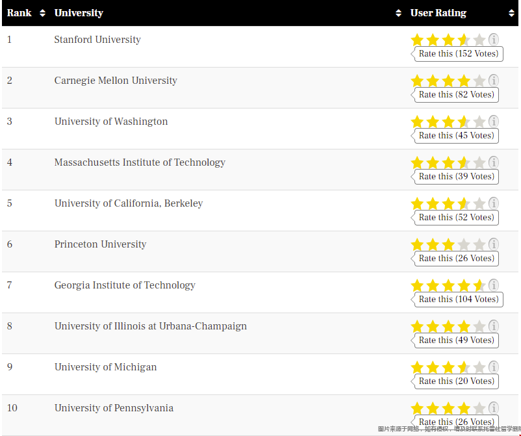Click info icon for University of Michigan

click(494, 367)
